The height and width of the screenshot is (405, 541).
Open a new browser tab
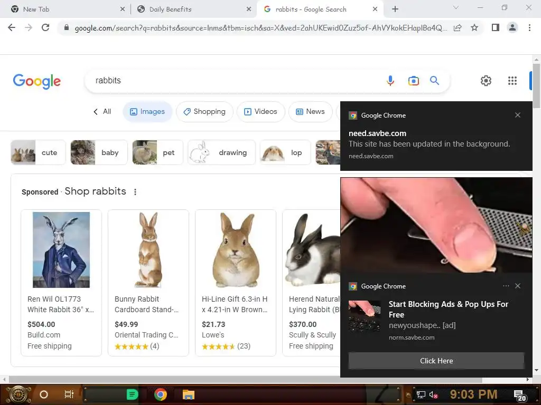pyautogui.click(x=395, y=9)
